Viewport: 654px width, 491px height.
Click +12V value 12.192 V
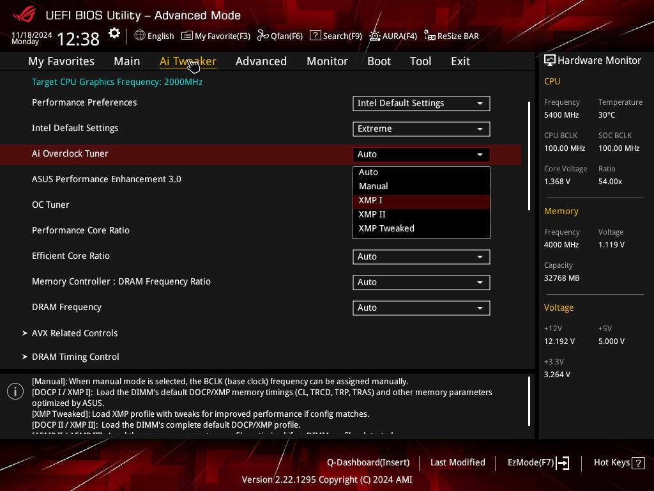559,341
